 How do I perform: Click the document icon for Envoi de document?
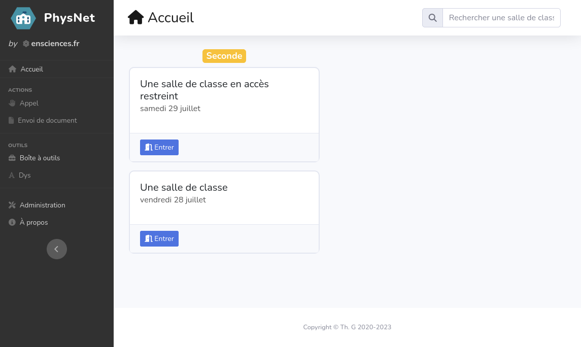pos(11,120)
